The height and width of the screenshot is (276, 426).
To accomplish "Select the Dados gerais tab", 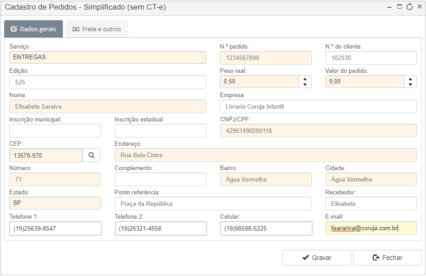I will (34, 29).
